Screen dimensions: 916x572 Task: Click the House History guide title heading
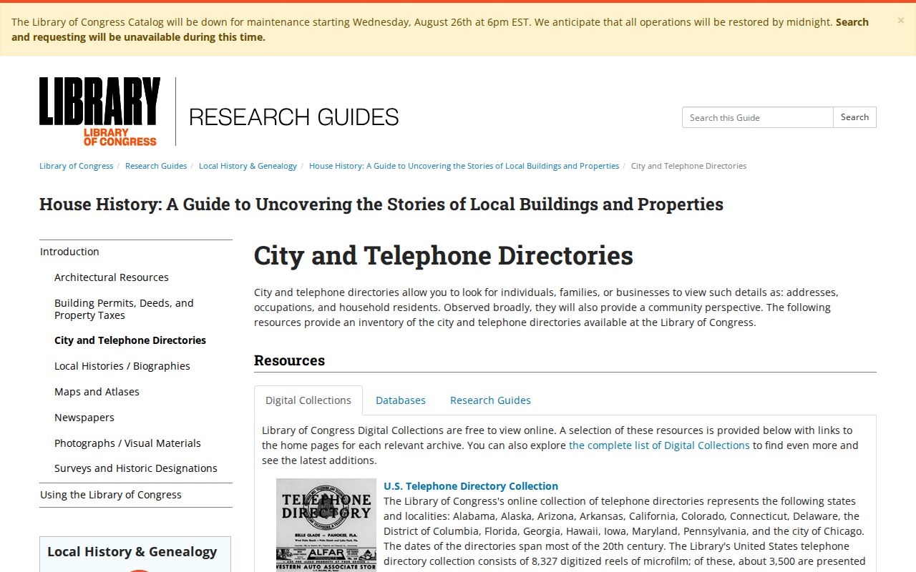click(x=381, y=204)
